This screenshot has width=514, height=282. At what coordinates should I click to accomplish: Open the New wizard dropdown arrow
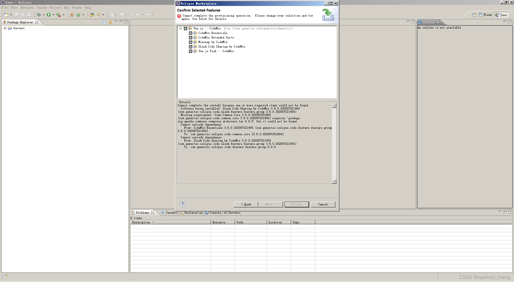(x=11, y=15)
